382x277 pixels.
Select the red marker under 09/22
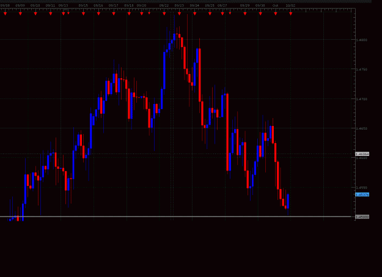pyautogui.click(x=164, y=14)
